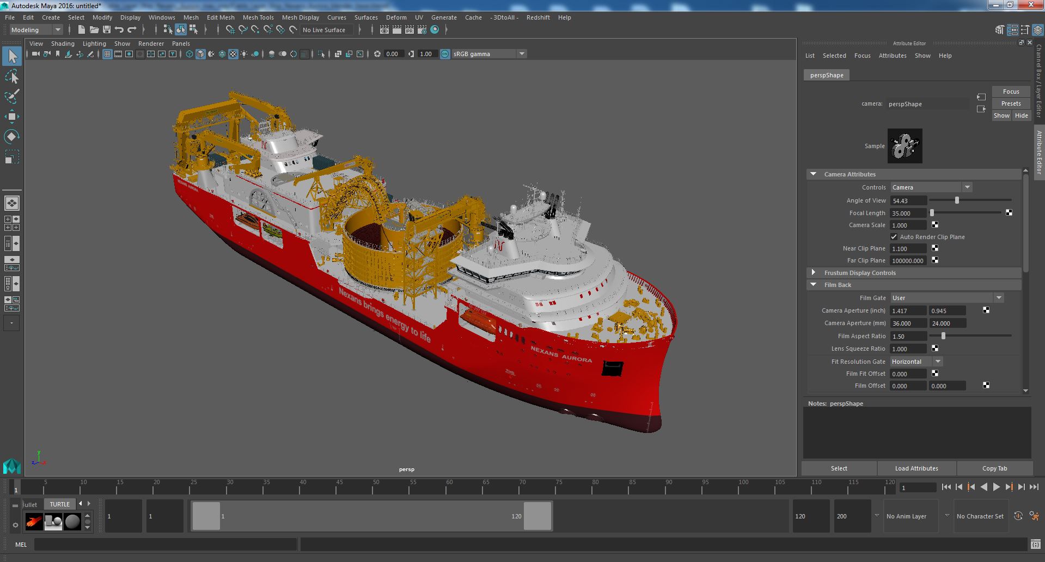
Task: Activate the Select tool
Action: click(x=12, y=56)
